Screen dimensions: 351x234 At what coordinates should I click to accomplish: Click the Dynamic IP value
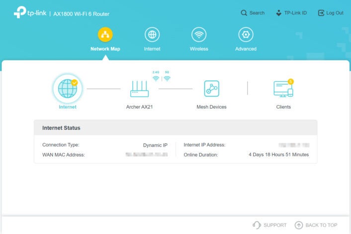[x=155, y=145]
